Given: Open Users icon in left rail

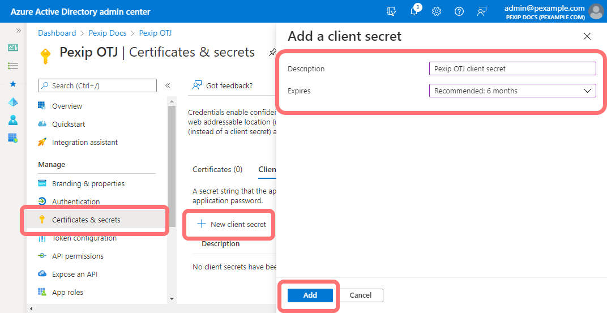Looking at the screenshot, I should point(13,120).
